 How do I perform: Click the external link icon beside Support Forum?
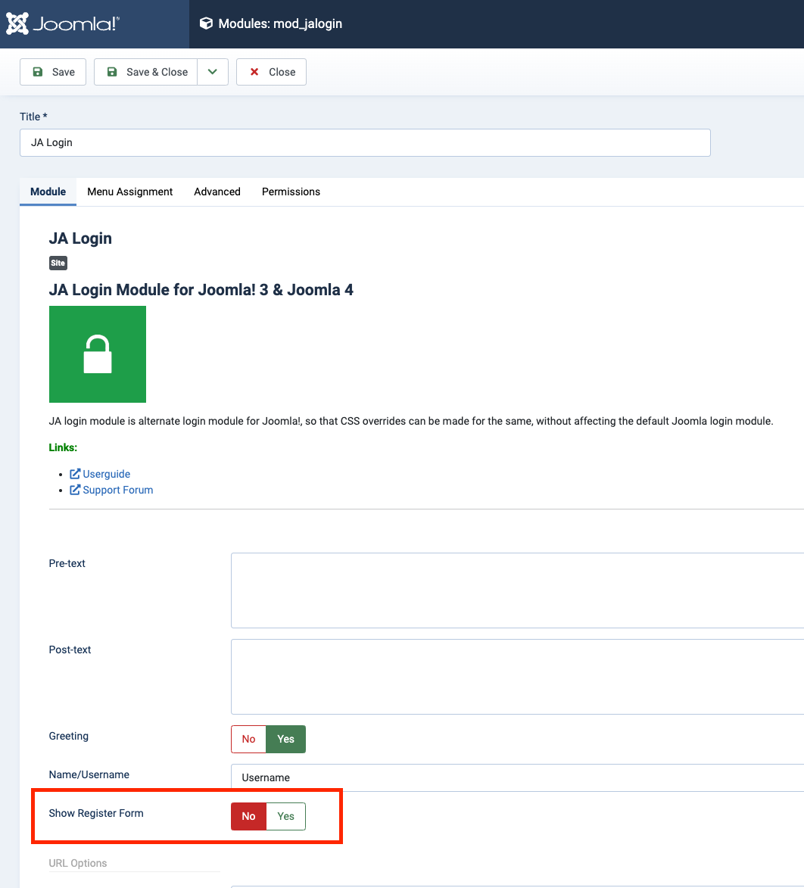coord(75,490)
